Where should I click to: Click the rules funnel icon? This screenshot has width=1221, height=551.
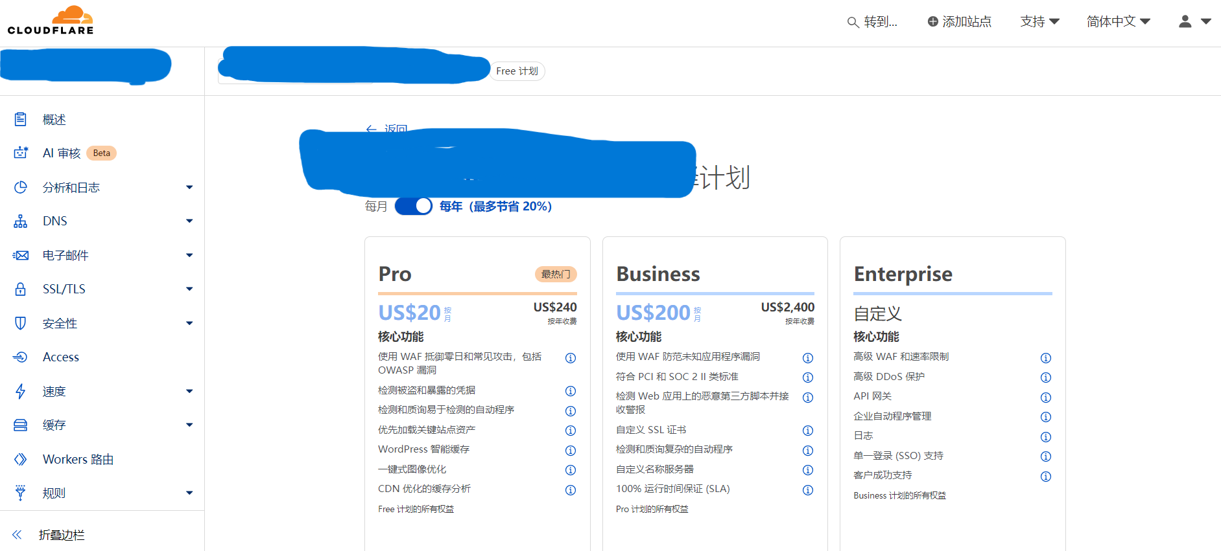click(21, 493)
